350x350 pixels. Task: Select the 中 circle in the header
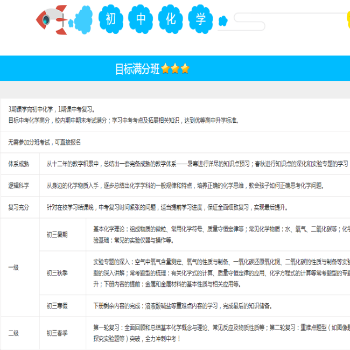point(142,19)
